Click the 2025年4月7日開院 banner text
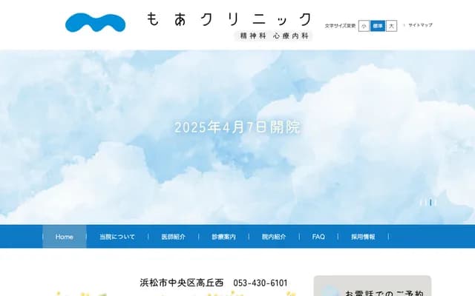Image resolution: width=475 pixels, height=296 pixels. click(237, 127)
